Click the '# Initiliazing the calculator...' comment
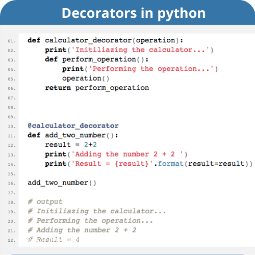The width and height of the screenshot is (255, 255). (x=97, y=211)
